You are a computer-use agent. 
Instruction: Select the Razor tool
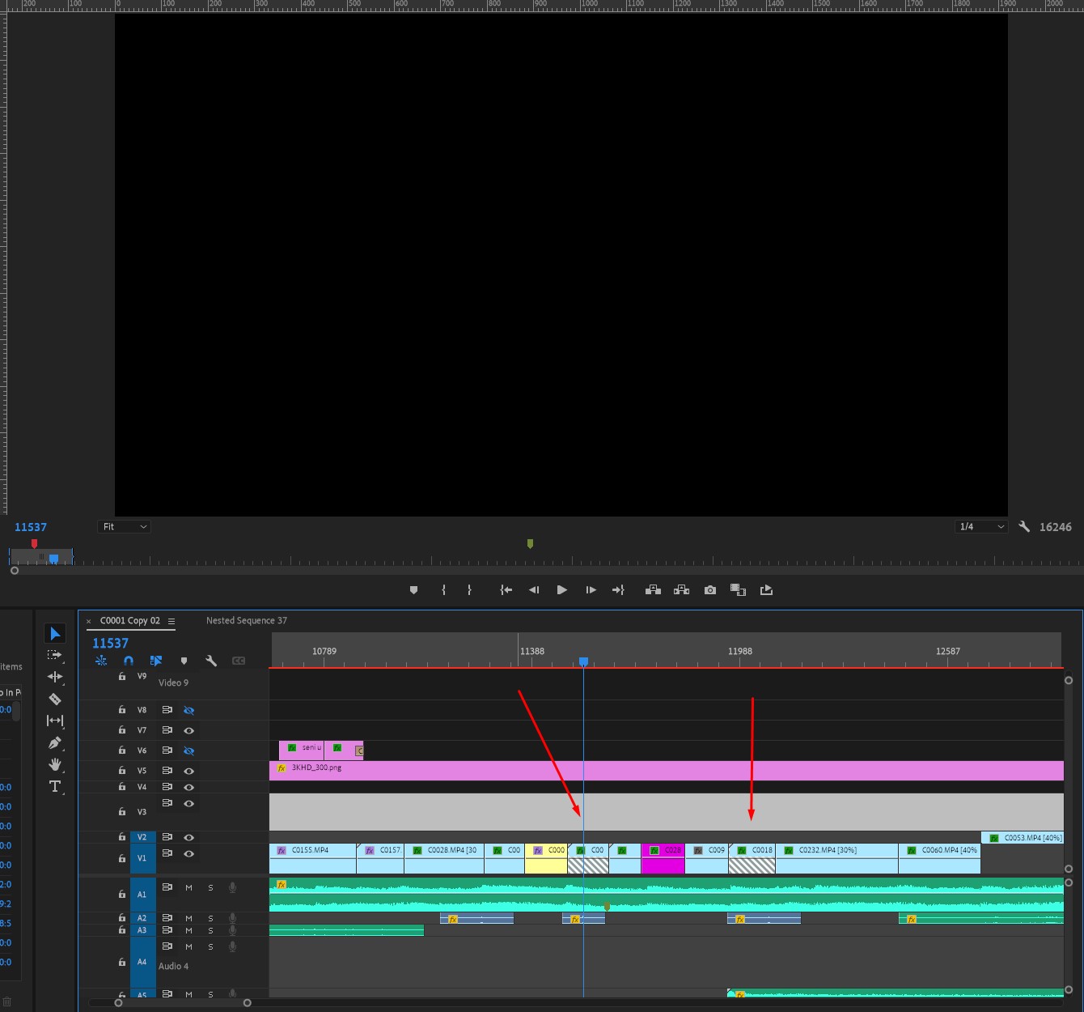[x=55, y=698]
